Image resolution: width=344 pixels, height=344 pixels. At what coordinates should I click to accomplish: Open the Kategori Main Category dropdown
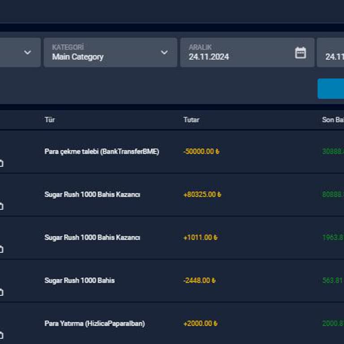pyautogui.click(x=110, y=53)
